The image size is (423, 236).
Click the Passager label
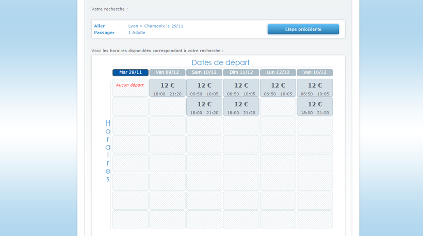(104, 33)
